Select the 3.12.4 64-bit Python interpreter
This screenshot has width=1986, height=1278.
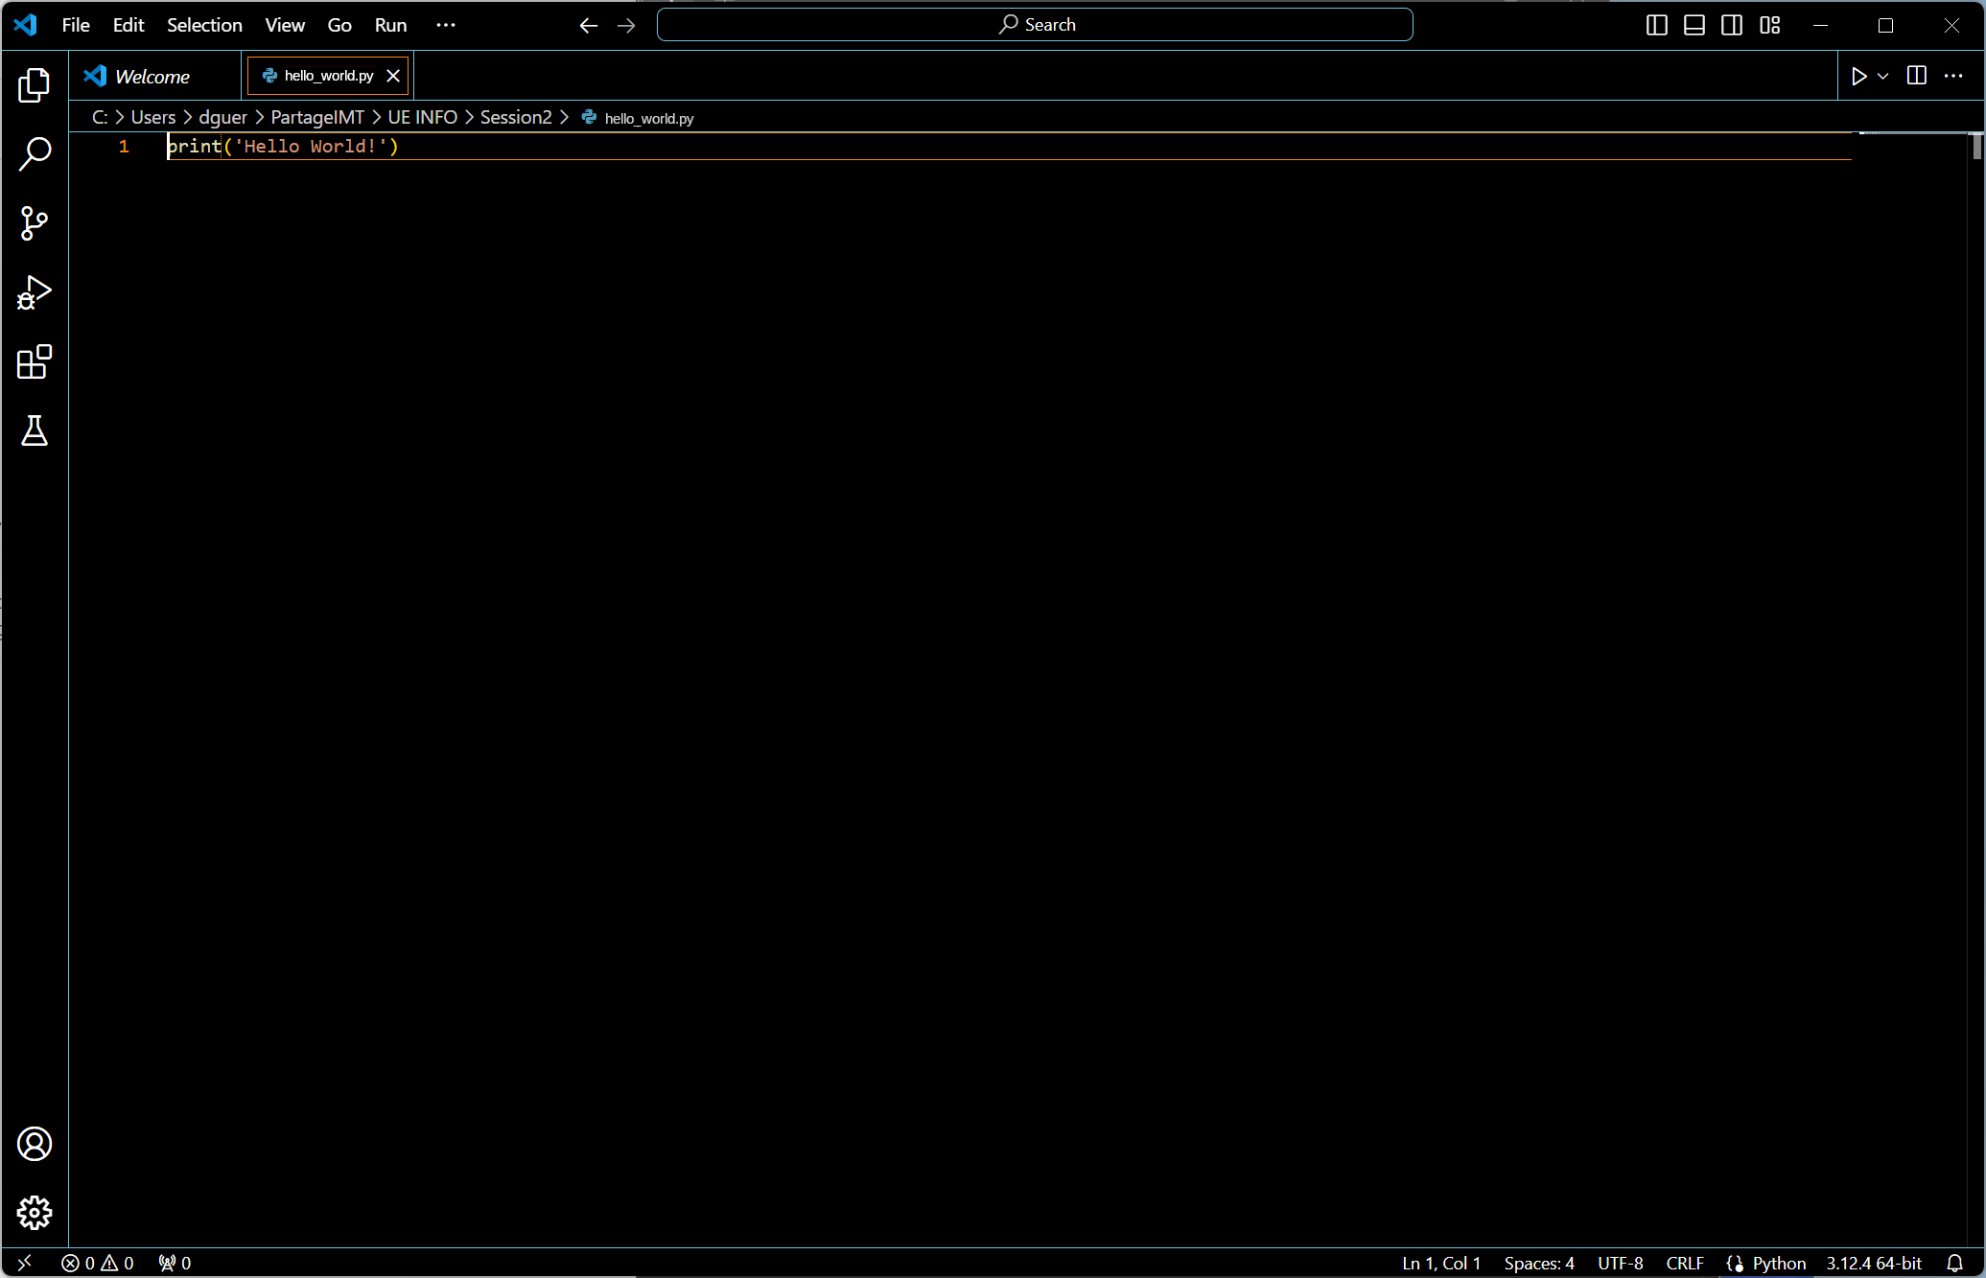[1873, 1263]
